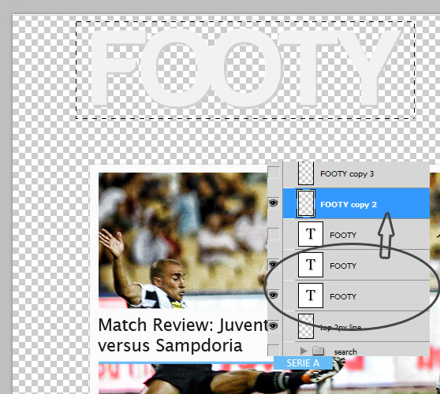Click the SERIE A category tag

click(303, 362)
